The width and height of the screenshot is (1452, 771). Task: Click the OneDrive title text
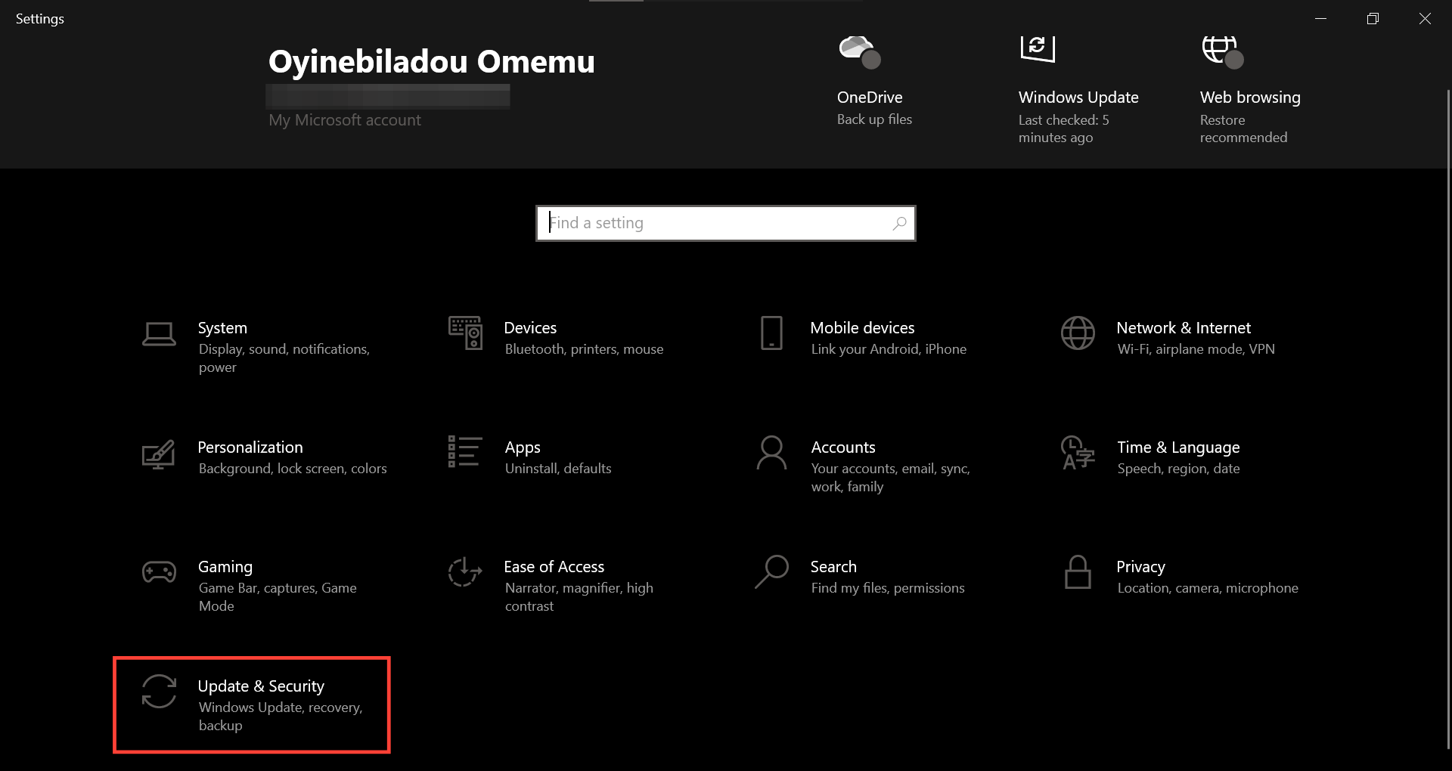coord(870,98)
